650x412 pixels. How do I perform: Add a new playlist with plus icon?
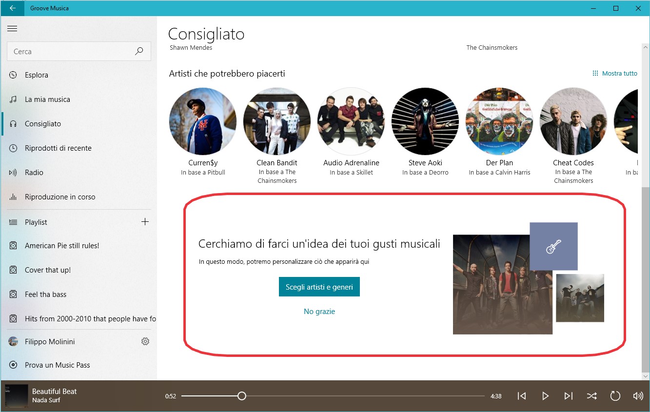click(145, 222)
